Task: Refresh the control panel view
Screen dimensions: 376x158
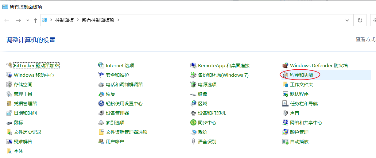Action: tap(360, 20)
